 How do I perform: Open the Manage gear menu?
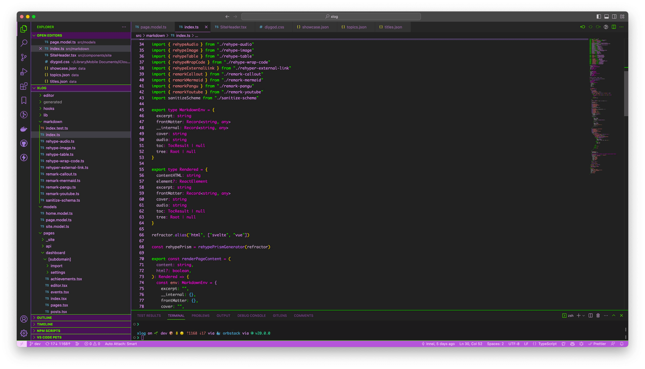(x=24, y=333)
